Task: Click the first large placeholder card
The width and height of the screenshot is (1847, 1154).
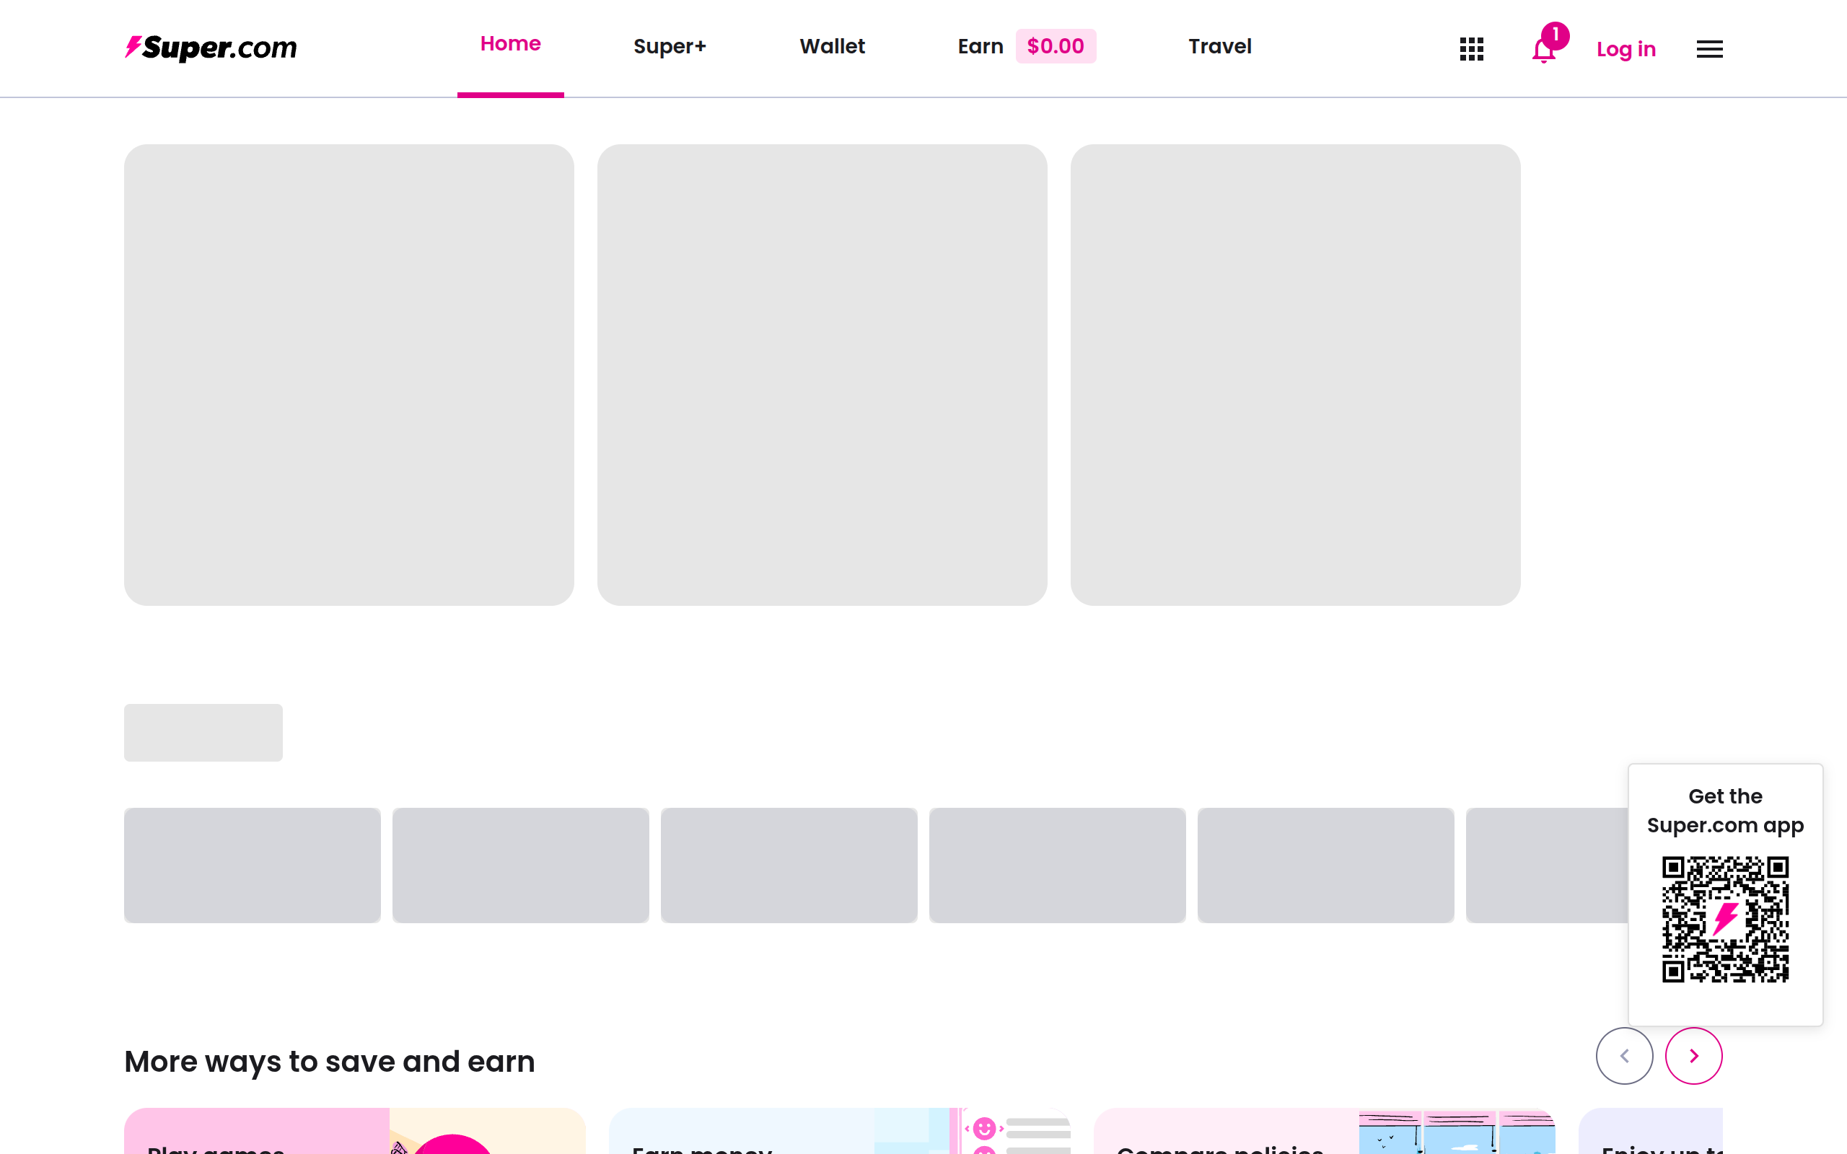Action: pyautogui.click(x=348, y=375)
